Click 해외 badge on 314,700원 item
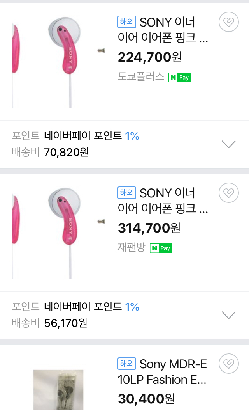The image size is (249, 410). (x=126, y=193)
